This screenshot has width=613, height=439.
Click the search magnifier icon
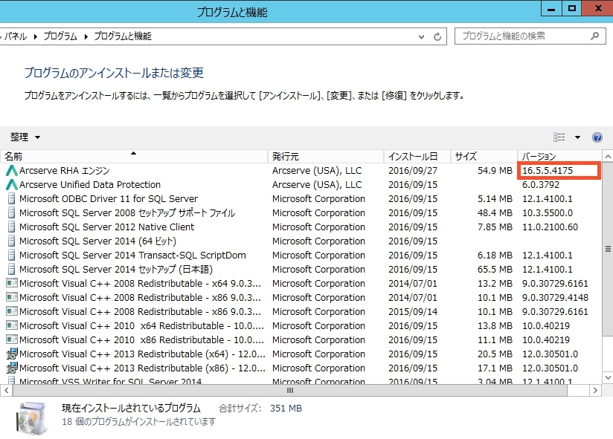click(x=594, y=36)
